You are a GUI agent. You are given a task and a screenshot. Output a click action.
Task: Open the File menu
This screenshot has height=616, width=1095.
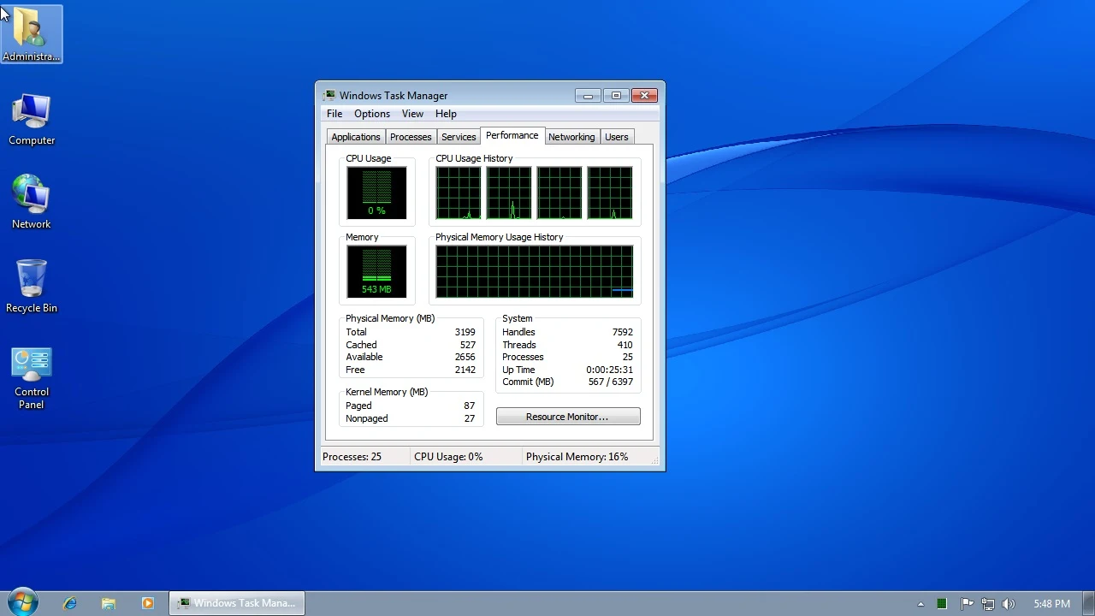[334, 114]
